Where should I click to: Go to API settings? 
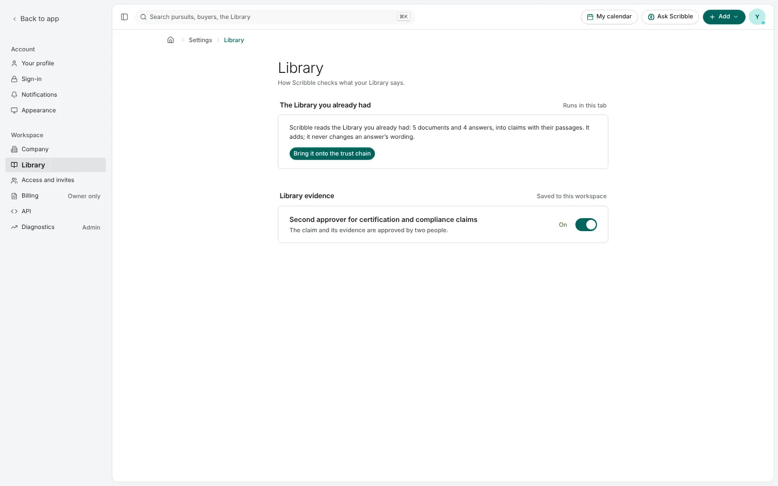56,212
